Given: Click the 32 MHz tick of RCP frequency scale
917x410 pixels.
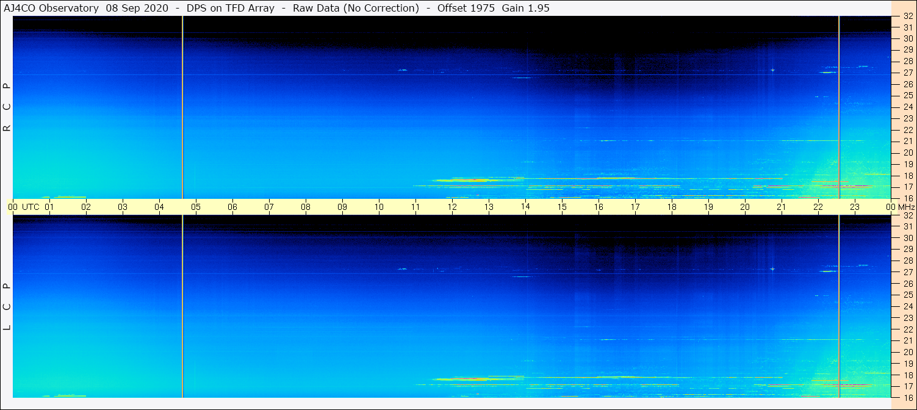Looking at the screenshot, I should click(x=907, y=16).
